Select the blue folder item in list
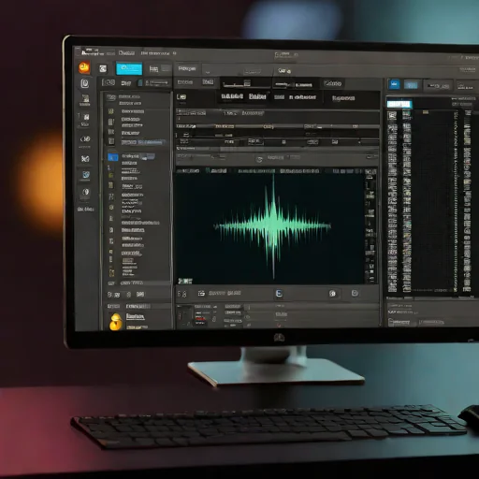Viewport: 479px width, 479px height. pyautogui.click(x=112, y=157)
